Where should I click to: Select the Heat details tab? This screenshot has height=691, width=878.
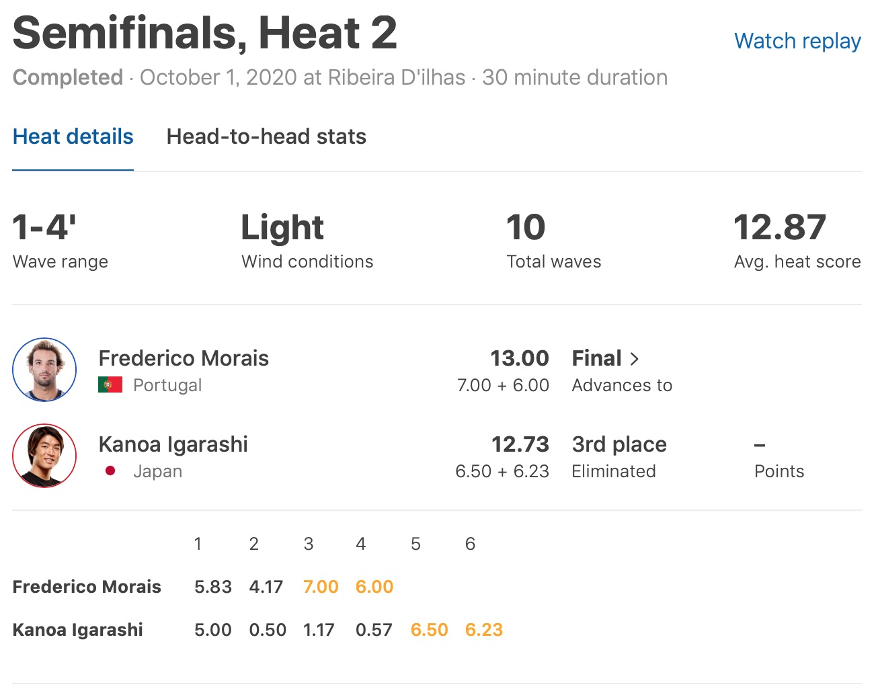[x=73, y=136]
